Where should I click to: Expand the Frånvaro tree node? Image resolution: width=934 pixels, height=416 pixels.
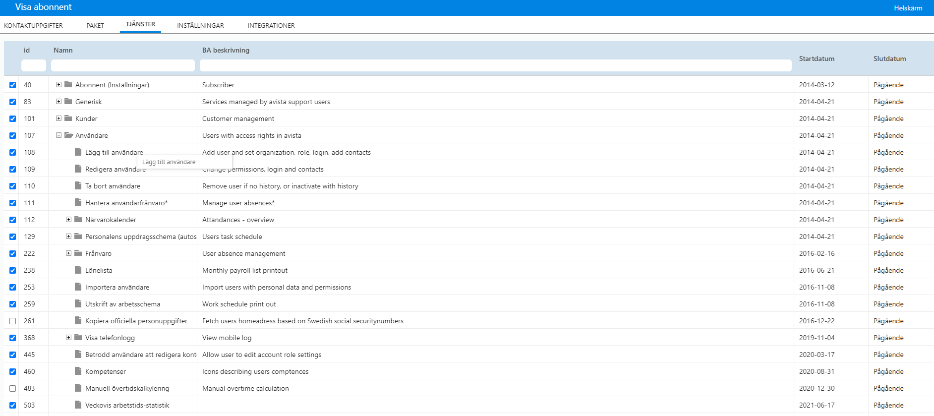(68, 253)
